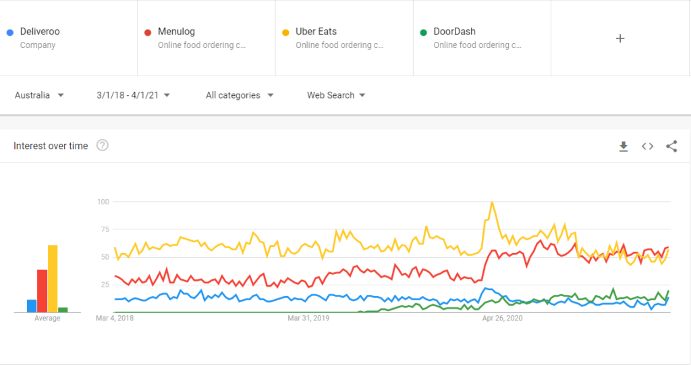This screenshot has width=691, height=365.
Task: Click the red Menulog average bar
Action: coord(43,291)
